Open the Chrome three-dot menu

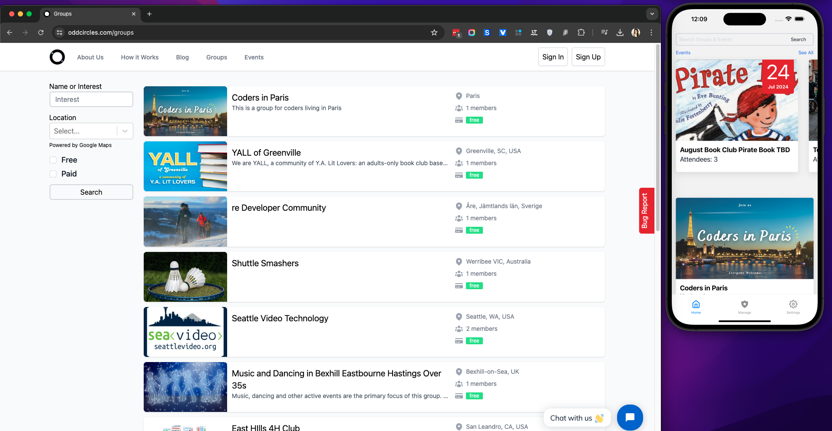click(651, 33)
